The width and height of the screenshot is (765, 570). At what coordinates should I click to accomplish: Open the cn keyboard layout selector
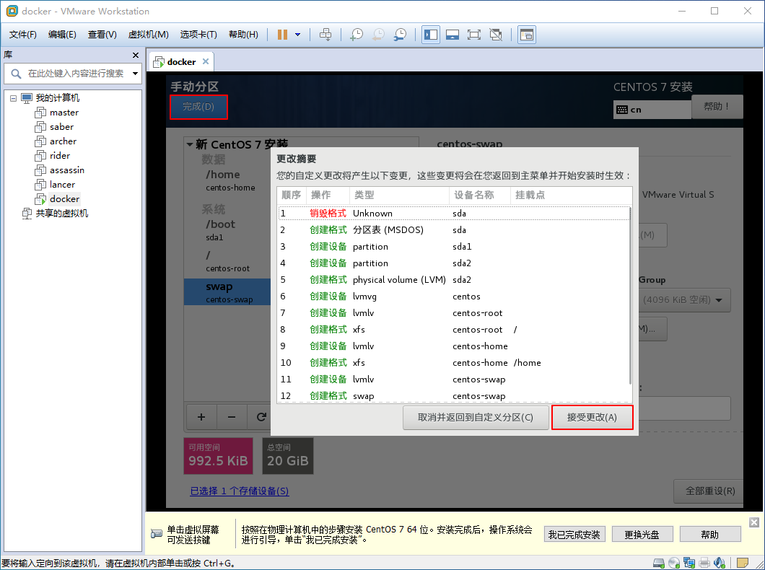tap(652, 109)
